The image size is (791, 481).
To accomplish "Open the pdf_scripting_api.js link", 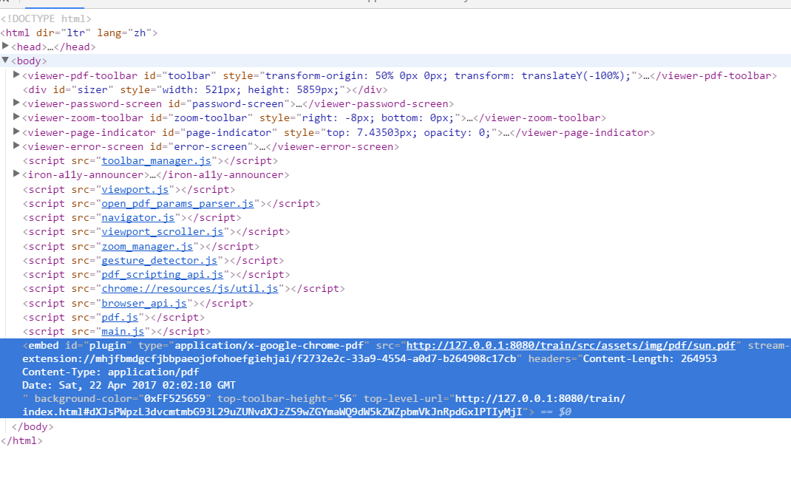I will 163,275.
